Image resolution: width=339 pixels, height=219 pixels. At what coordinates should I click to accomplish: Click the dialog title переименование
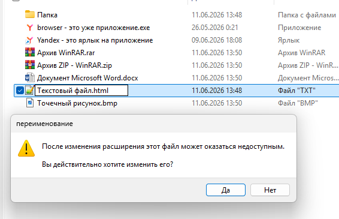(x=44, y=124)
